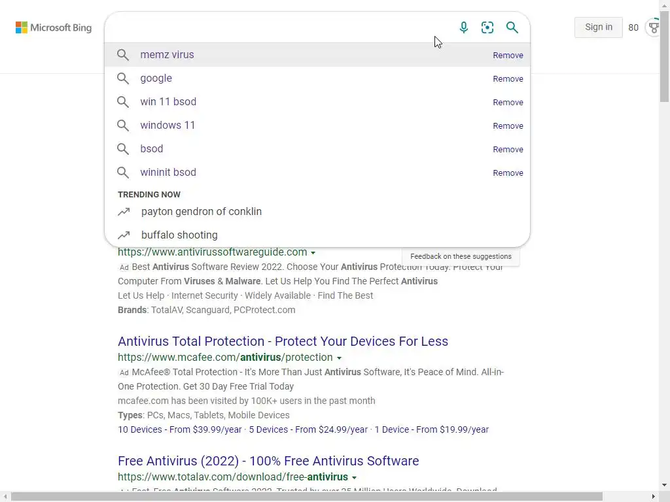Click the Sign in button

[598, 27]
